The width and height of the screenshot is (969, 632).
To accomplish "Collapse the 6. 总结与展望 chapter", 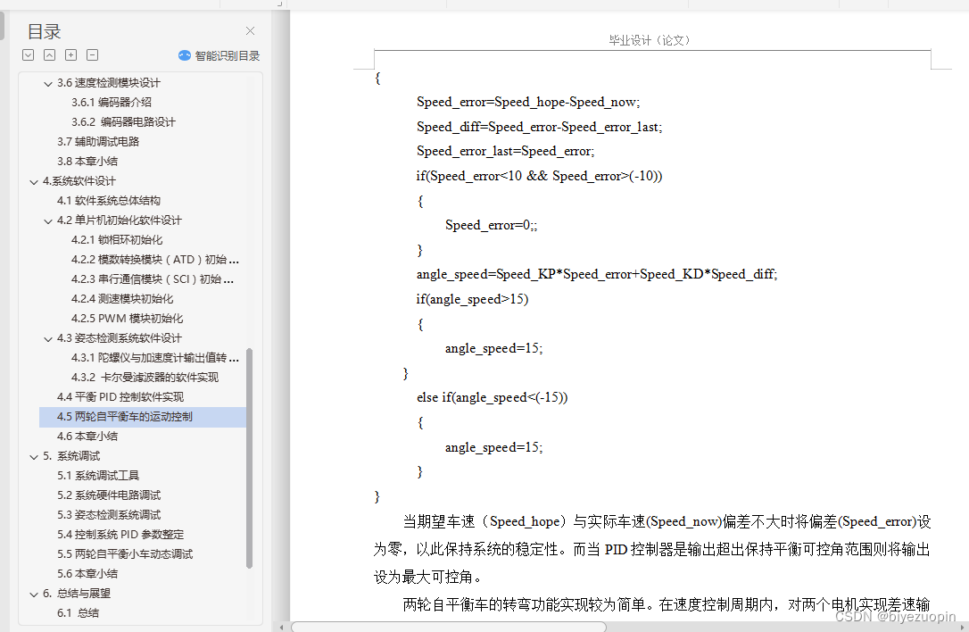I will pyautogui.click(x=34, y=595).
